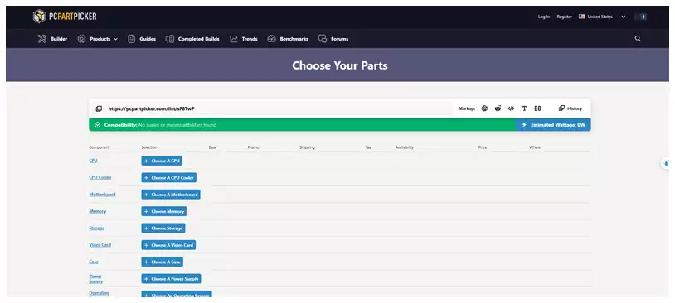Click Choose A Motherboard button
Viewport: 675px width, 303px height.
point(171,195)
